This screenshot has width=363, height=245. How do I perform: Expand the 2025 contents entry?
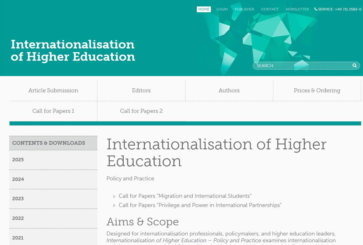tap(18, 159)
